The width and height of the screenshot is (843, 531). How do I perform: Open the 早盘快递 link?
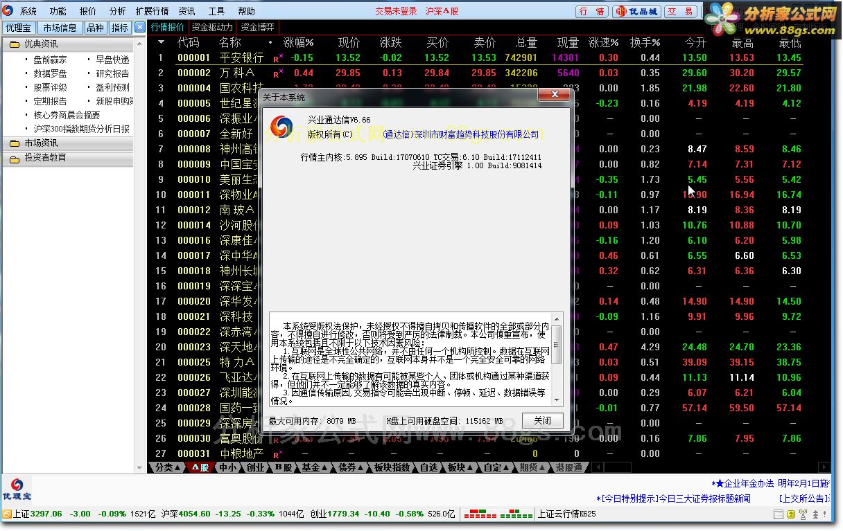tap(113, 60)
